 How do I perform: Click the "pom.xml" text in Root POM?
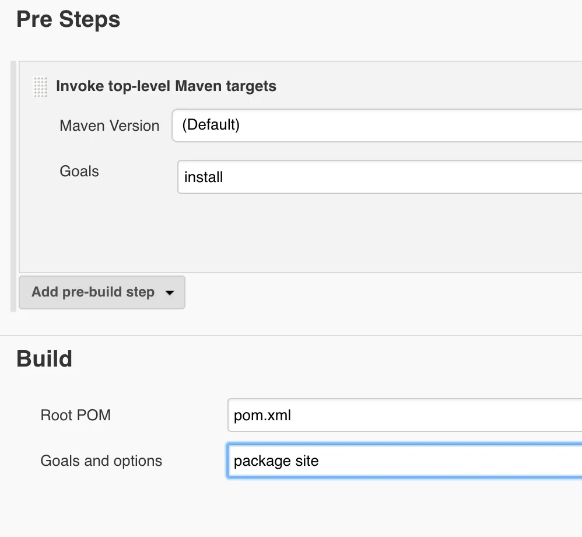(x=262, y=416)
